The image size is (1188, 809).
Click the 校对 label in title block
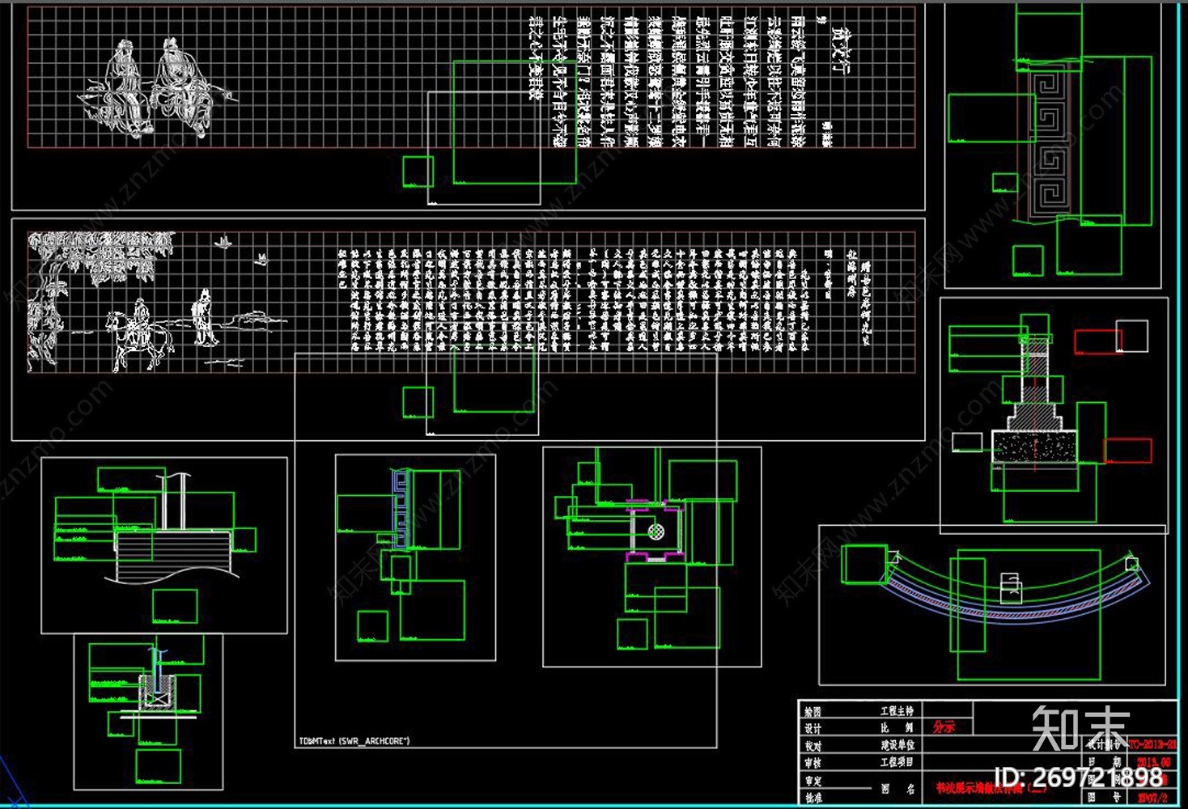tap(812, 746)
